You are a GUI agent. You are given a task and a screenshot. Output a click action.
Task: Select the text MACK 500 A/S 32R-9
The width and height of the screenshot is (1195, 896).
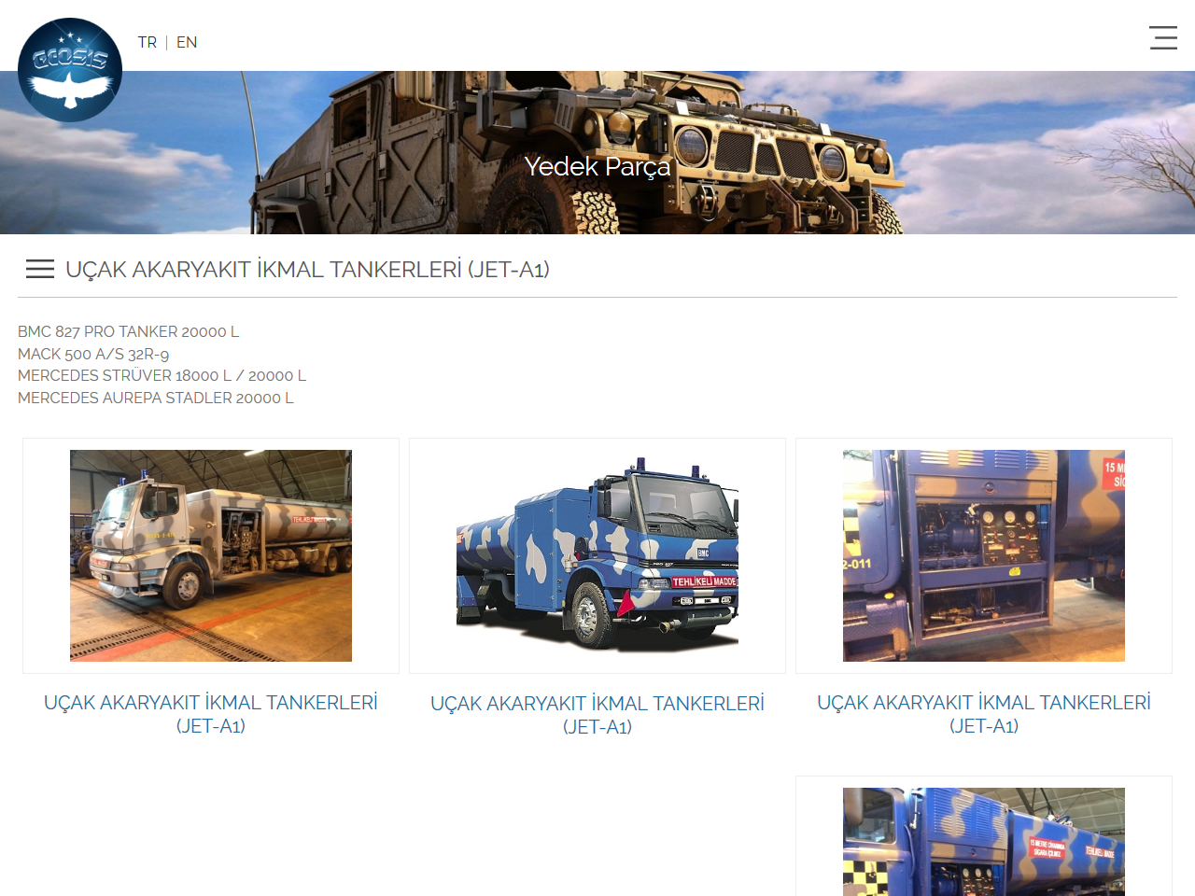tap(93, 354)
